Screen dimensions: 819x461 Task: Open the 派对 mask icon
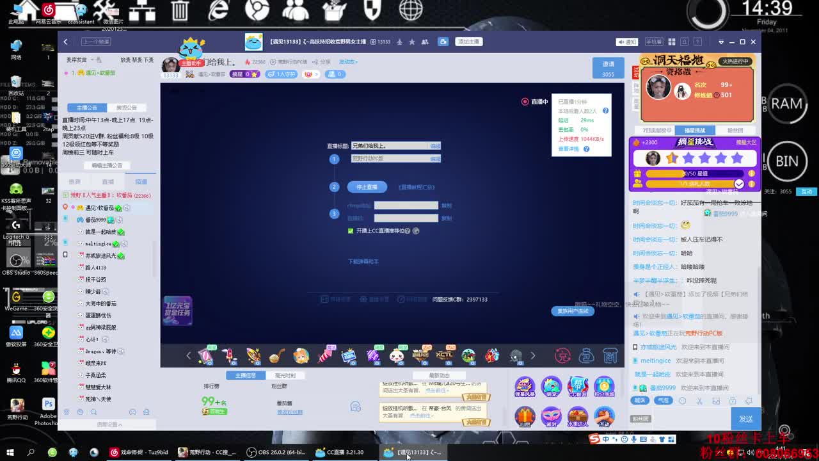click(x=551, y=417)
